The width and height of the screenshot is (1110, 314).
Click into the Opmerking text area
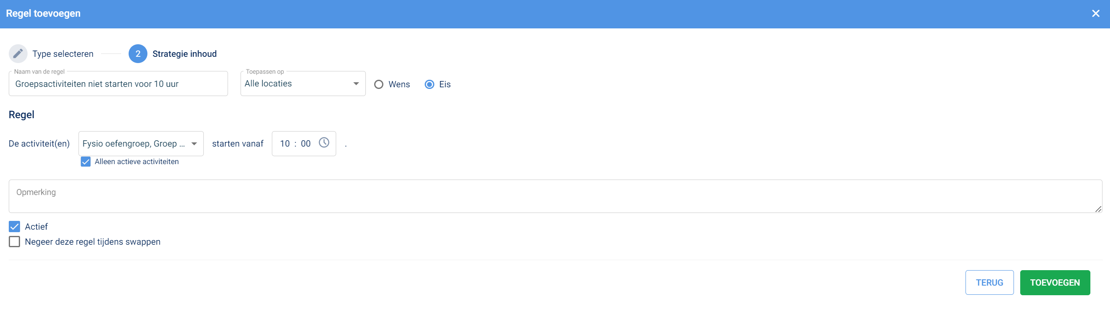point(555,196)
